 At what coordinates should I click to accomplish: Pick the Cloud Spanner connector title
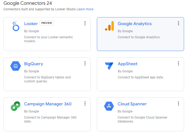pyautogui.click(x=132, y=104)
